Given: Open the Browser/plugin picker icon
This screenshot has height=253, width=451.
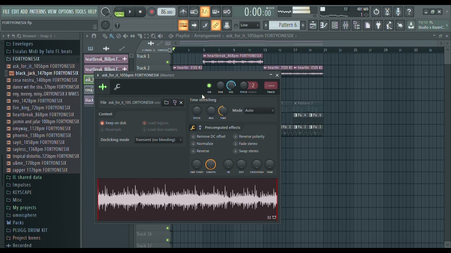Looking at the screenshot, I should 356,25.
